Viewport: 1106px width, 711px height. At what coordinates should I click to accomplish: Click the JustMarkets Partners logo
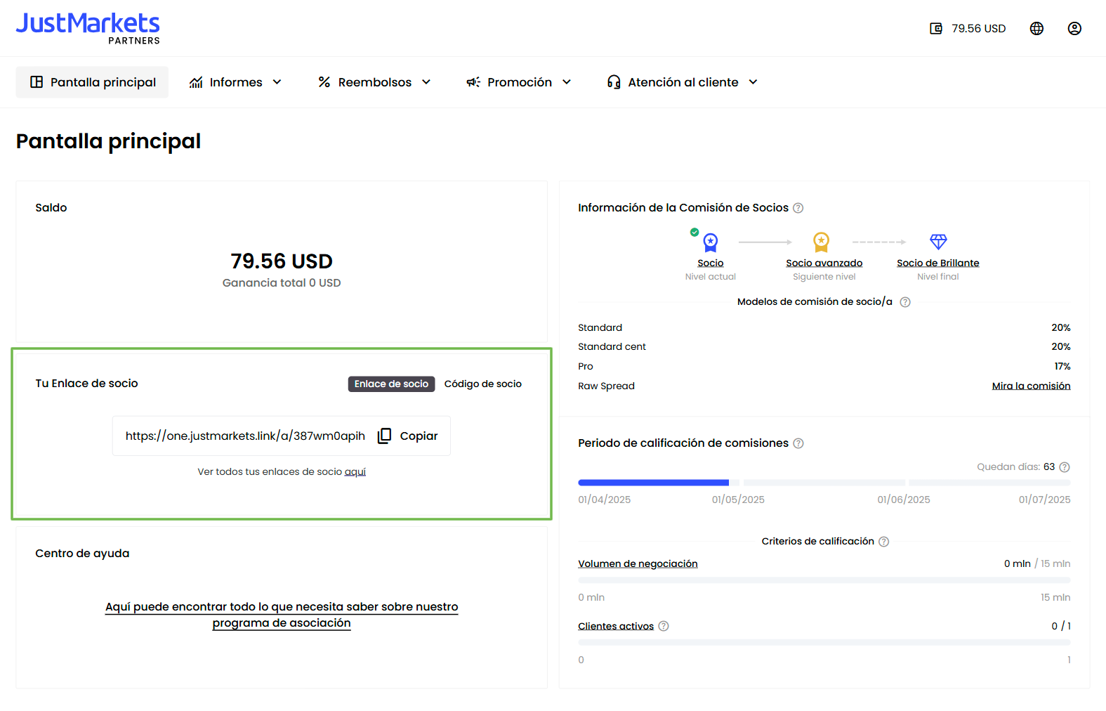click(x=88, y=28)
